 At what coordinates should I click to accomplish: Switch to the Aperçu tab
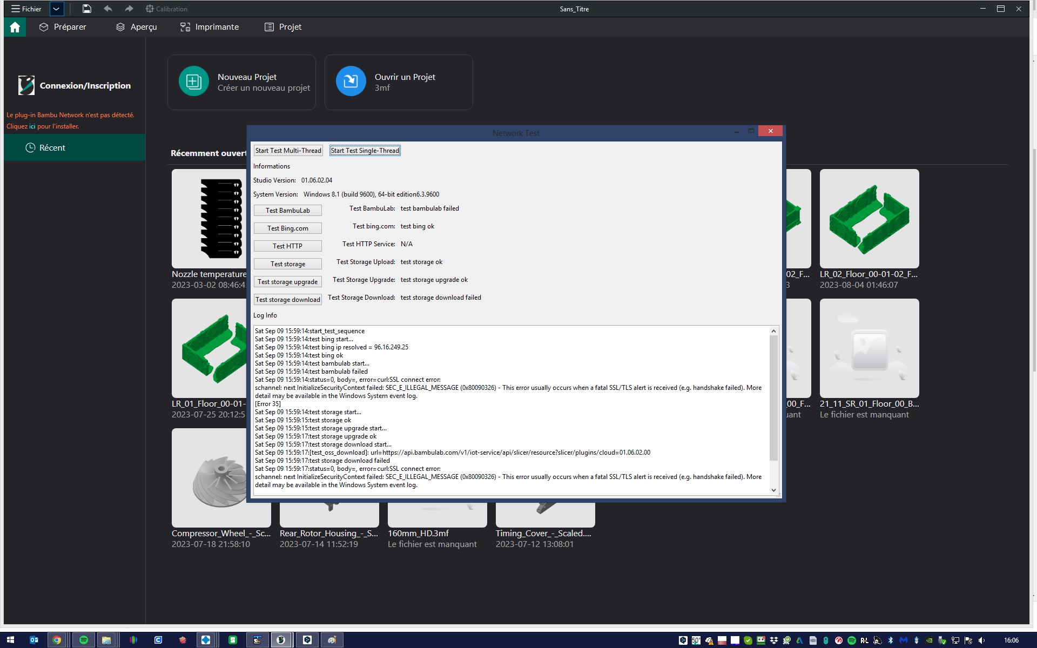(x=136, y=26)
